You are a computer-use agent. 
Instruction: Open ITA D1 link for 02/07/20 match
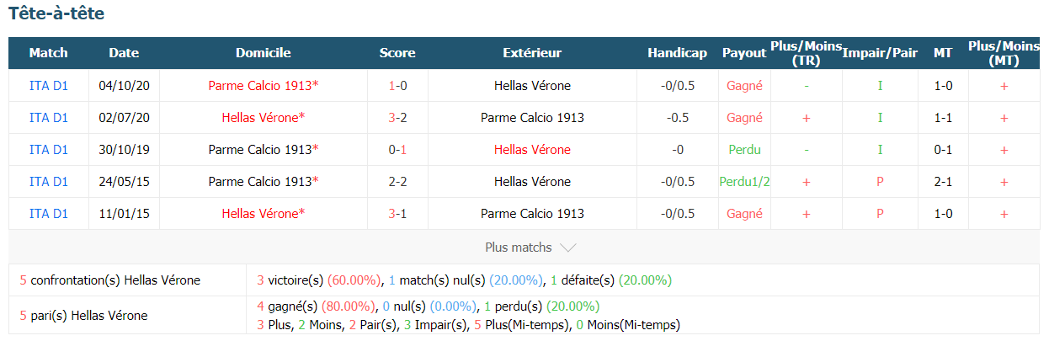[48, 118]
